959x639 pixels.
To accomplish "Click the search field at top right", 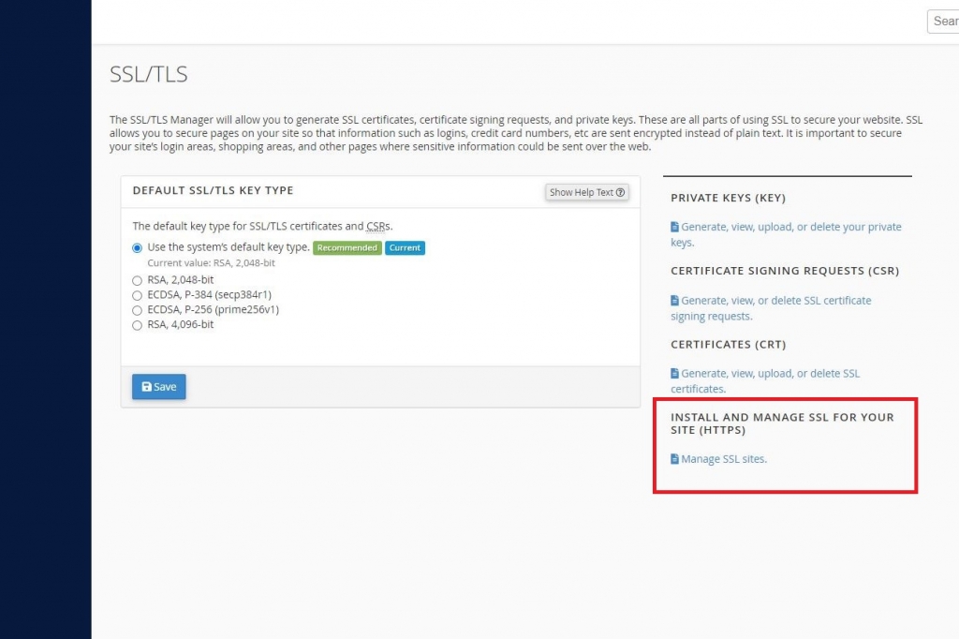I will [x=943, y=22].
